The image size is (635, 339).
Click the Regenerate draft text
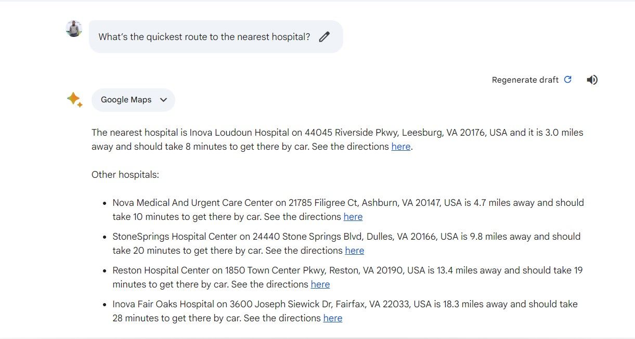[525, 80]
